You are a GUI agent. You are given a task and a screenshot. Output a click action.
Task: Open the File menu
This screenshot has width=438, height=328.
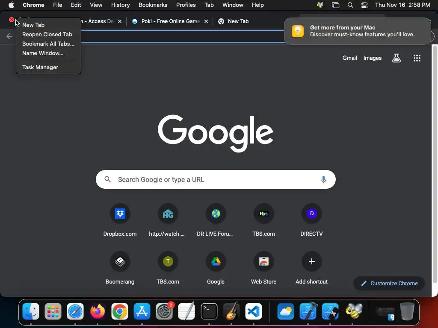point(58,5)
